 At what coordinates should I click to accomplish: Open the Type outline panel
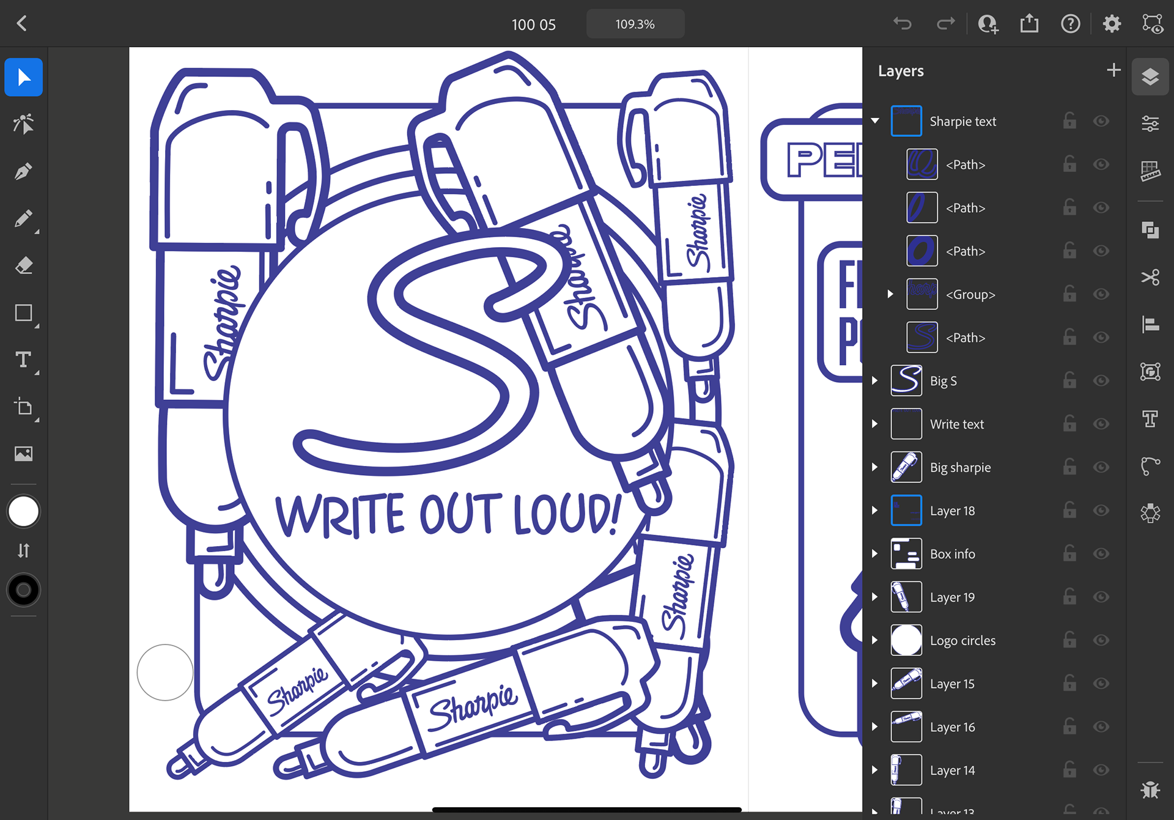[x=1150, y=419]
